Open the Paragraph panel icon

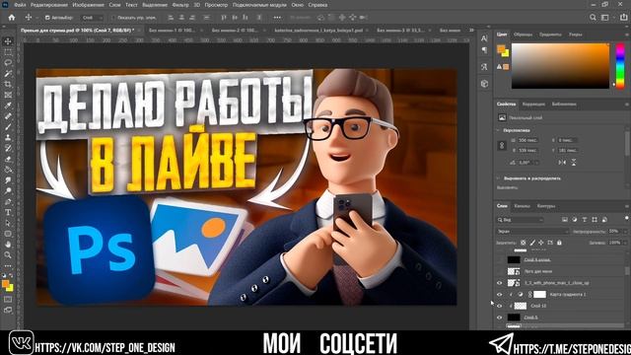tap(484, 50)
